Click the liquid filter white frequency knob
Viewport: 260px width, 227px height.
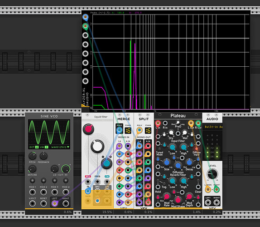coord(97,146)
